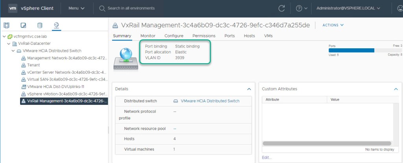
Task: Click the VMware vm logo
Action: [x=13, y=8]
